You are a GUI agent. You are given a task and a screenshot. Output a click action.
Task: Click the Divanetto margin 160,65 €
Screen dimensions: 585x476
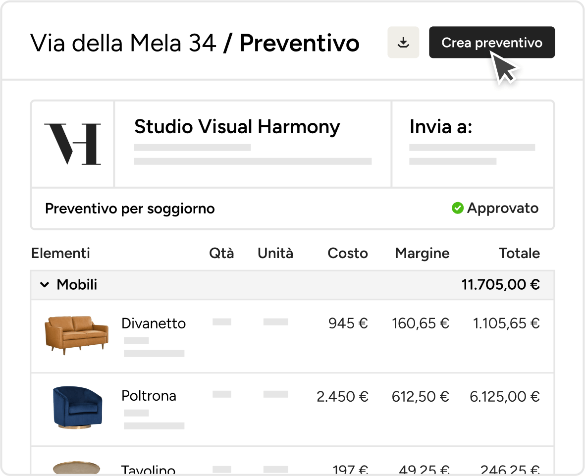tap(420, 323)
